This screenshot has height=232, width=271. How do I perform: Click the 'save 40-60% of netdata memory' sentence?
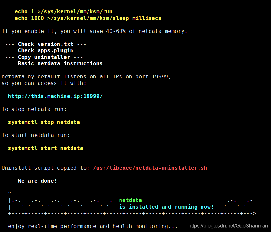tap(94, 31)
